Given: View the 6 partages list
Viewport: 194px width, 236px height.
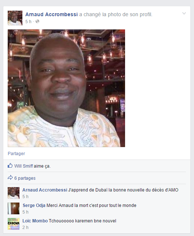Looking at the screenshot, I should [25, 178].
